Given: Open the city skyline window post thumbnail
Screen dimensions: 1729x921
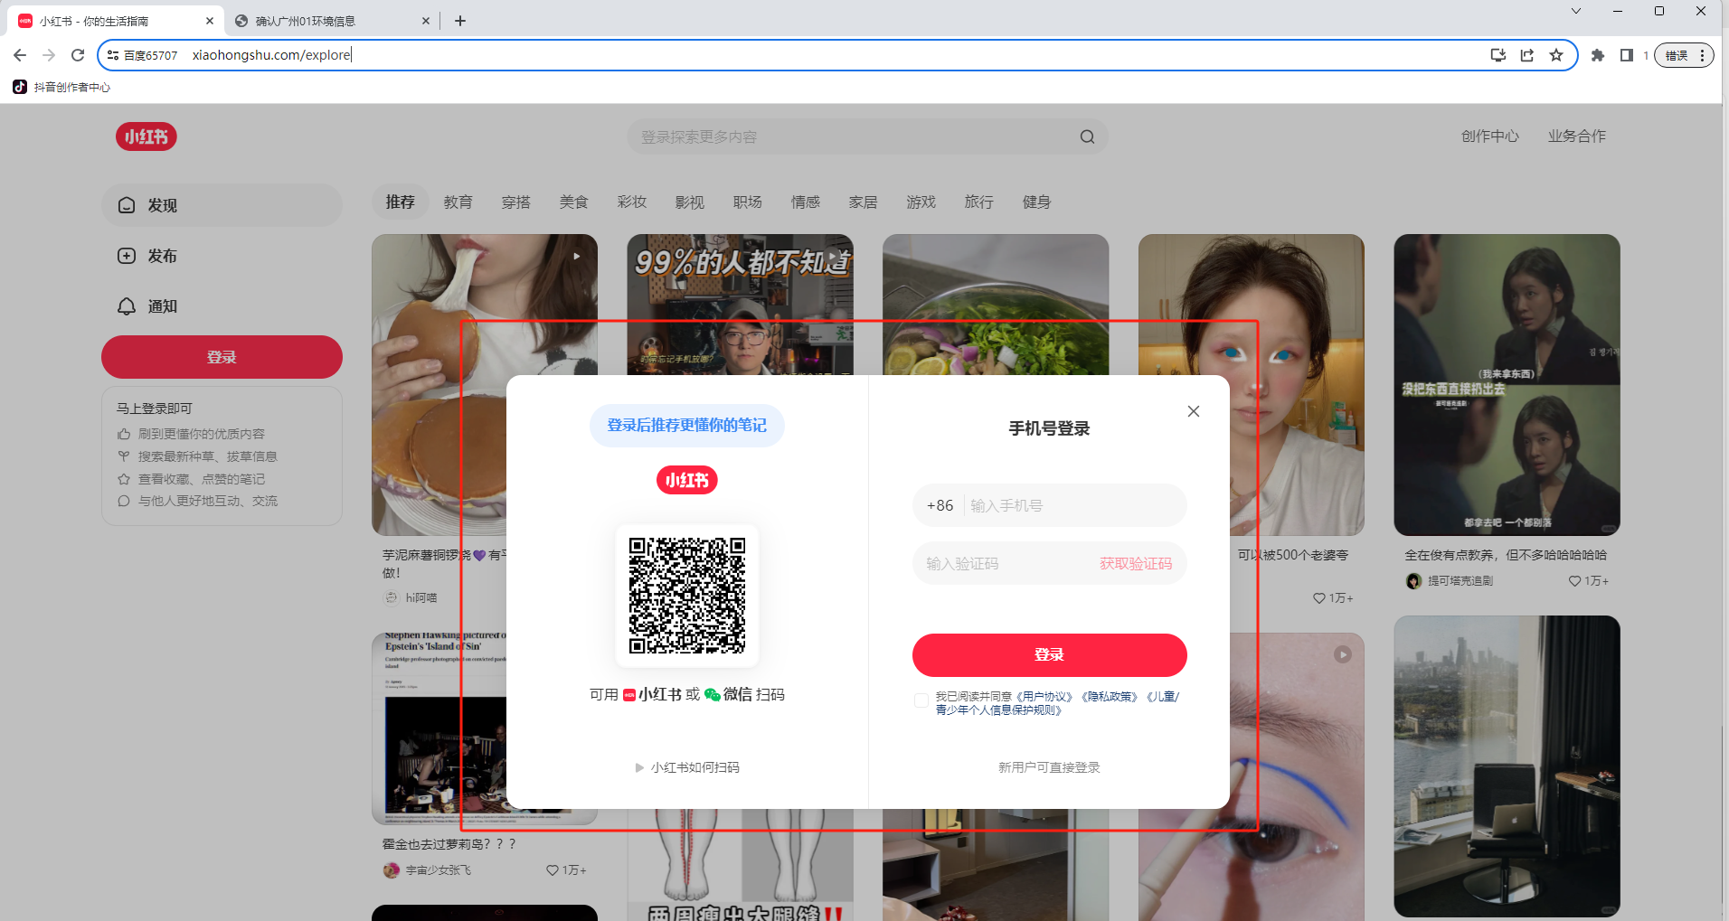Looking at the screenshot, I should (1507, 766).
